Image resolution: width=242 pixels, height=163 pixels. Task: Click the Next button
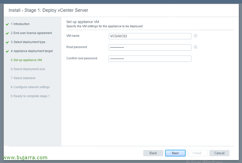point(175,153)
